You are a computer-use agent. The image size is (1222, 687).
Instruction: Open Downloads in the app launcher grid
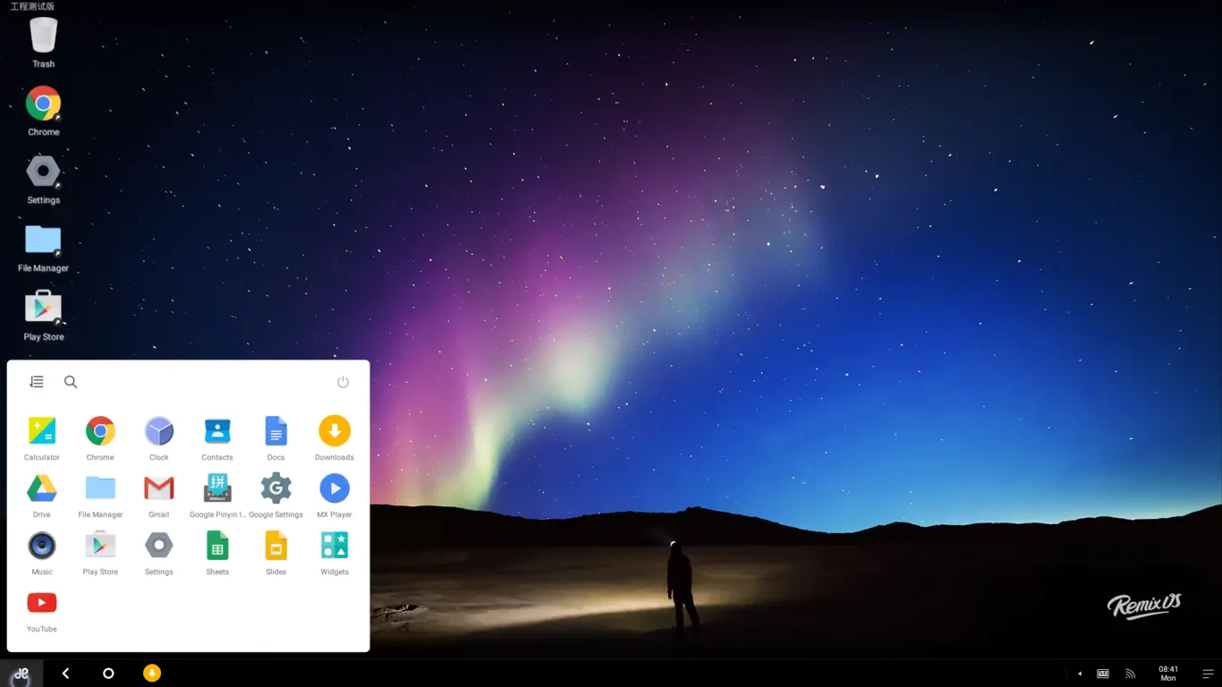(335, 438)
